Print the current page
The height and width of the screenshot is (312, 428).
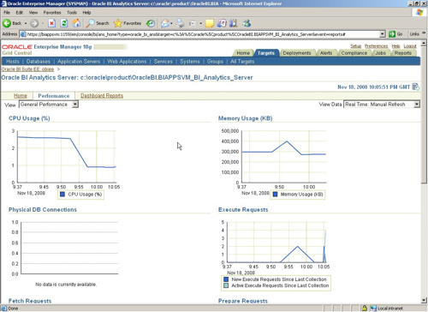180,23
